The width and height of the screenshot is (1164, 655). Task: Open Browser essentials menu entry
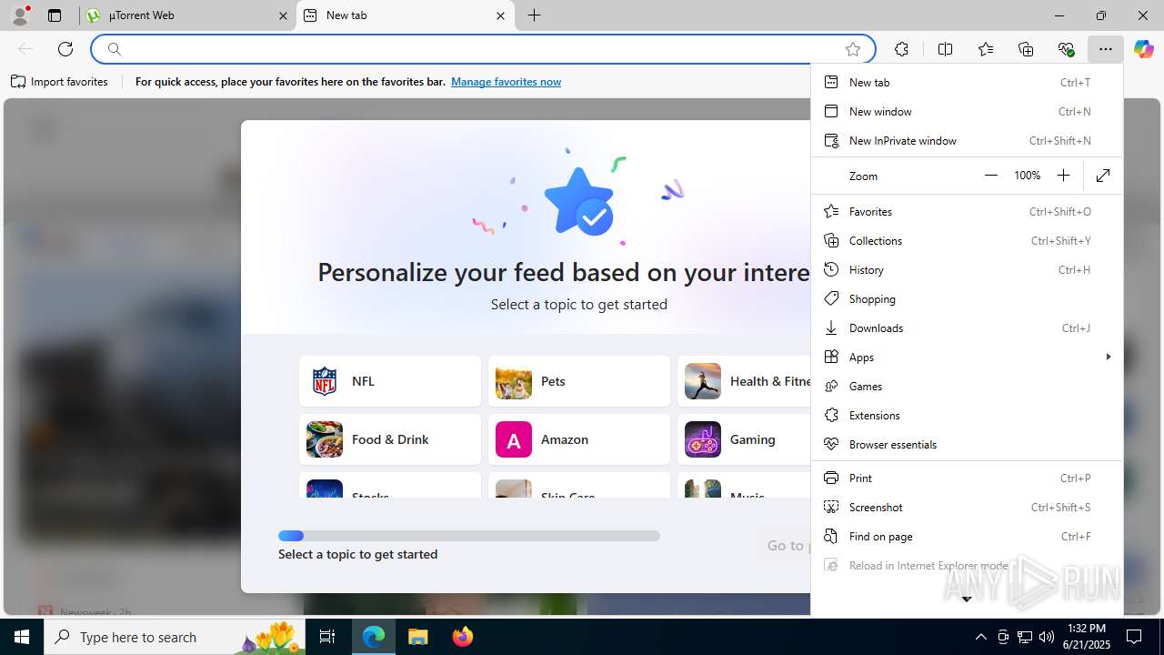pyautogui.click(x=967, y=444)
